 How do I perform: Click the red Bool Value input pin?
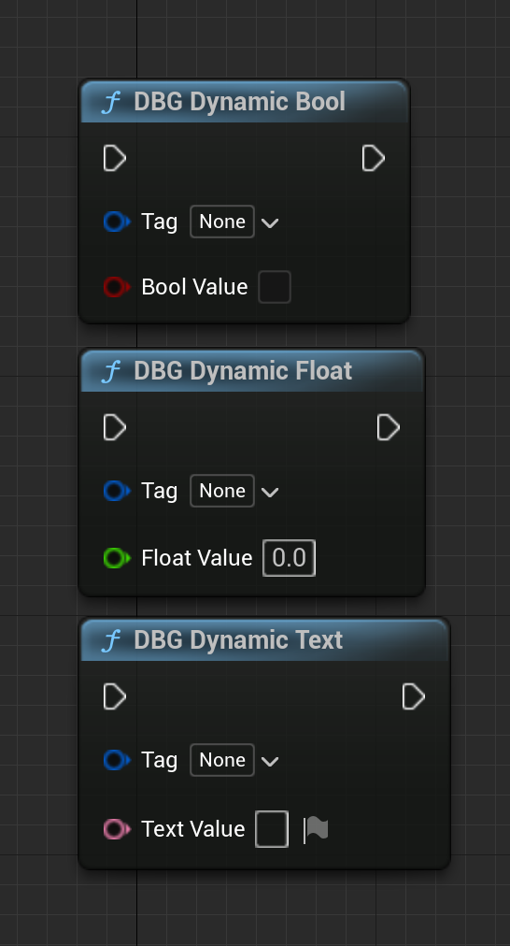coord(117,287)
